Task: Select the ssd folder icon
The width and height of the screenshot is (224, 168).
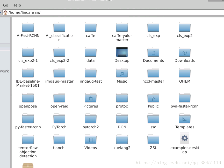Action: pos(153,118)
